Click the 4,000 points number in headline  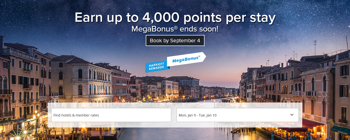[161, 17]
